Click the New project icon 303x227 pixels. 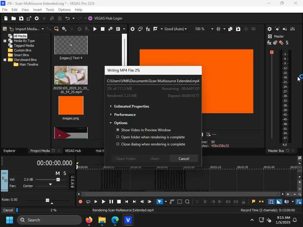6,18
